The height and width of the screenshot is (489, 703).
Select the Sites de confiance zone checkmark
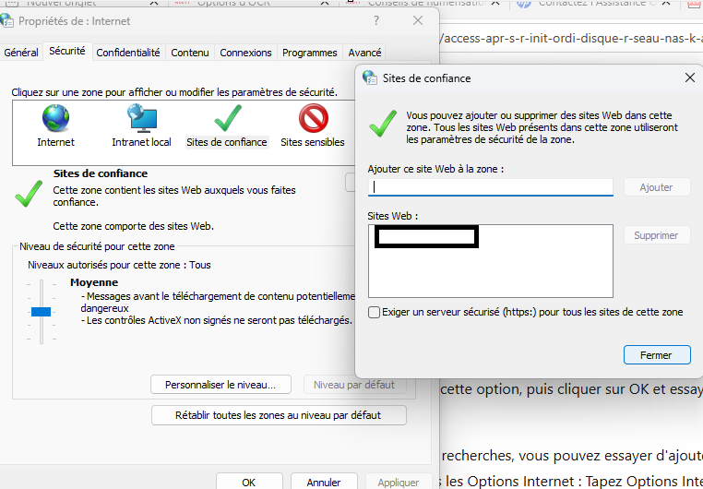[228, 118]
